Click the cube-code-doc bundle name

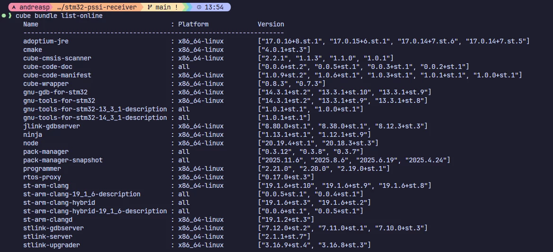(x=48, y=67)
